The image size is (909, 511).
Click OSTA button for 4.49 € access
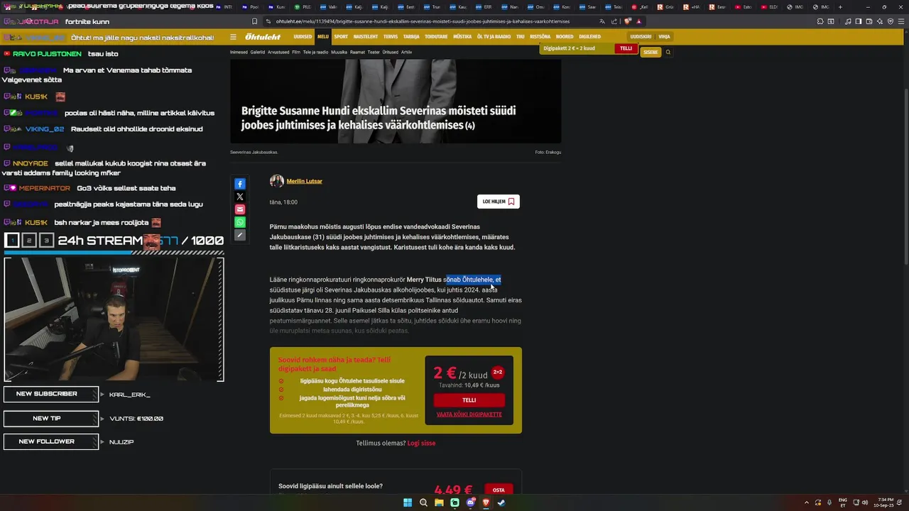[x=499, y=490]
